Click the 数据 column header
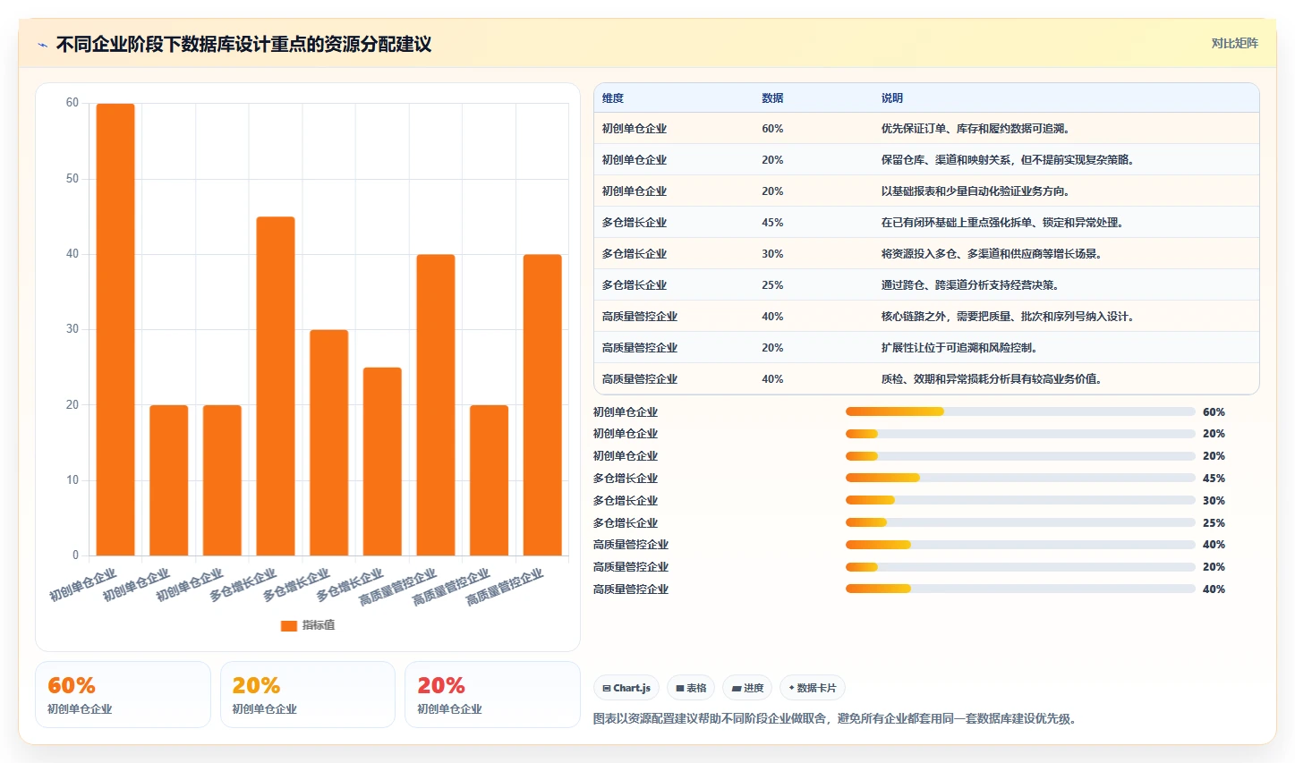The width and height of the screenshot is (1295, 763). [772, 98]
